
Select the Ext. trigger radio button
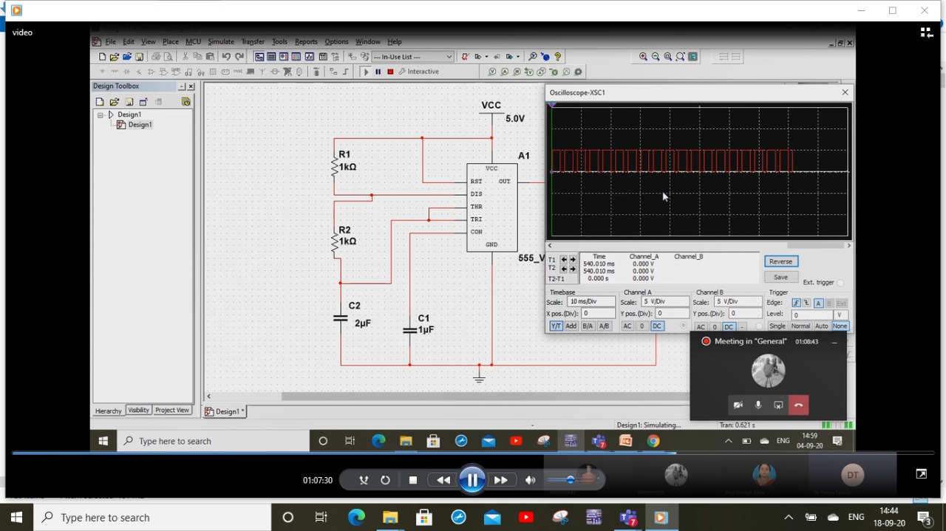[x=840, y=283]
